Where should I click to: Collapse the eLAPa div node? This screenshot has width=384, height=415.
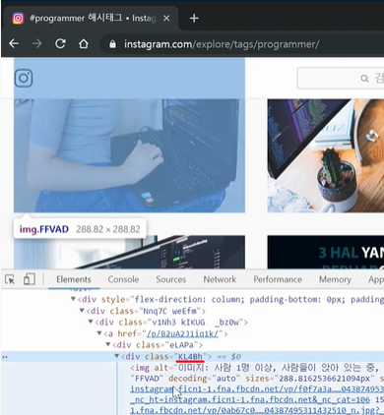pos(108,344)
